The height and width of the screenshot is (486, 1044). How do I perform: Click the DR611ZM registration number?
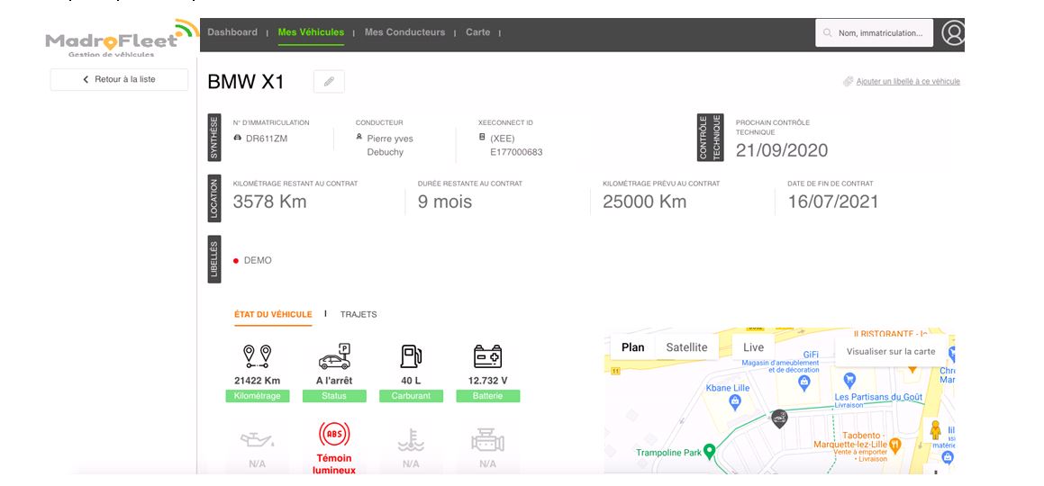[x=267, y=139]
